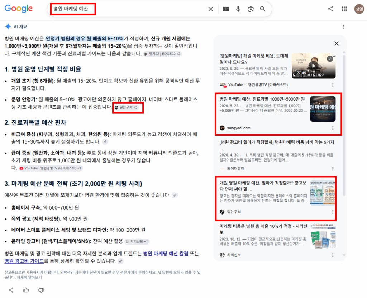Open the 엣지22 EDGE22 +2 source chip
The width and height of the screenshot is (367, 298).
pyautogui.click(x=163, y=54)
